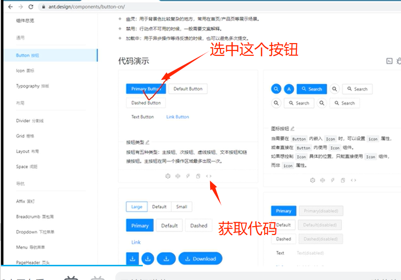
Task: Show code icon in icon-button demo
Action: [x=353, y=180]
